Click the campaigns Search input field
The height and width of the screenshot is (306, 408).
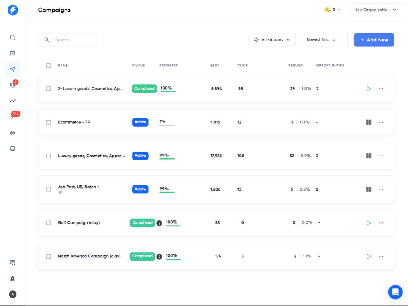(68, 40)
